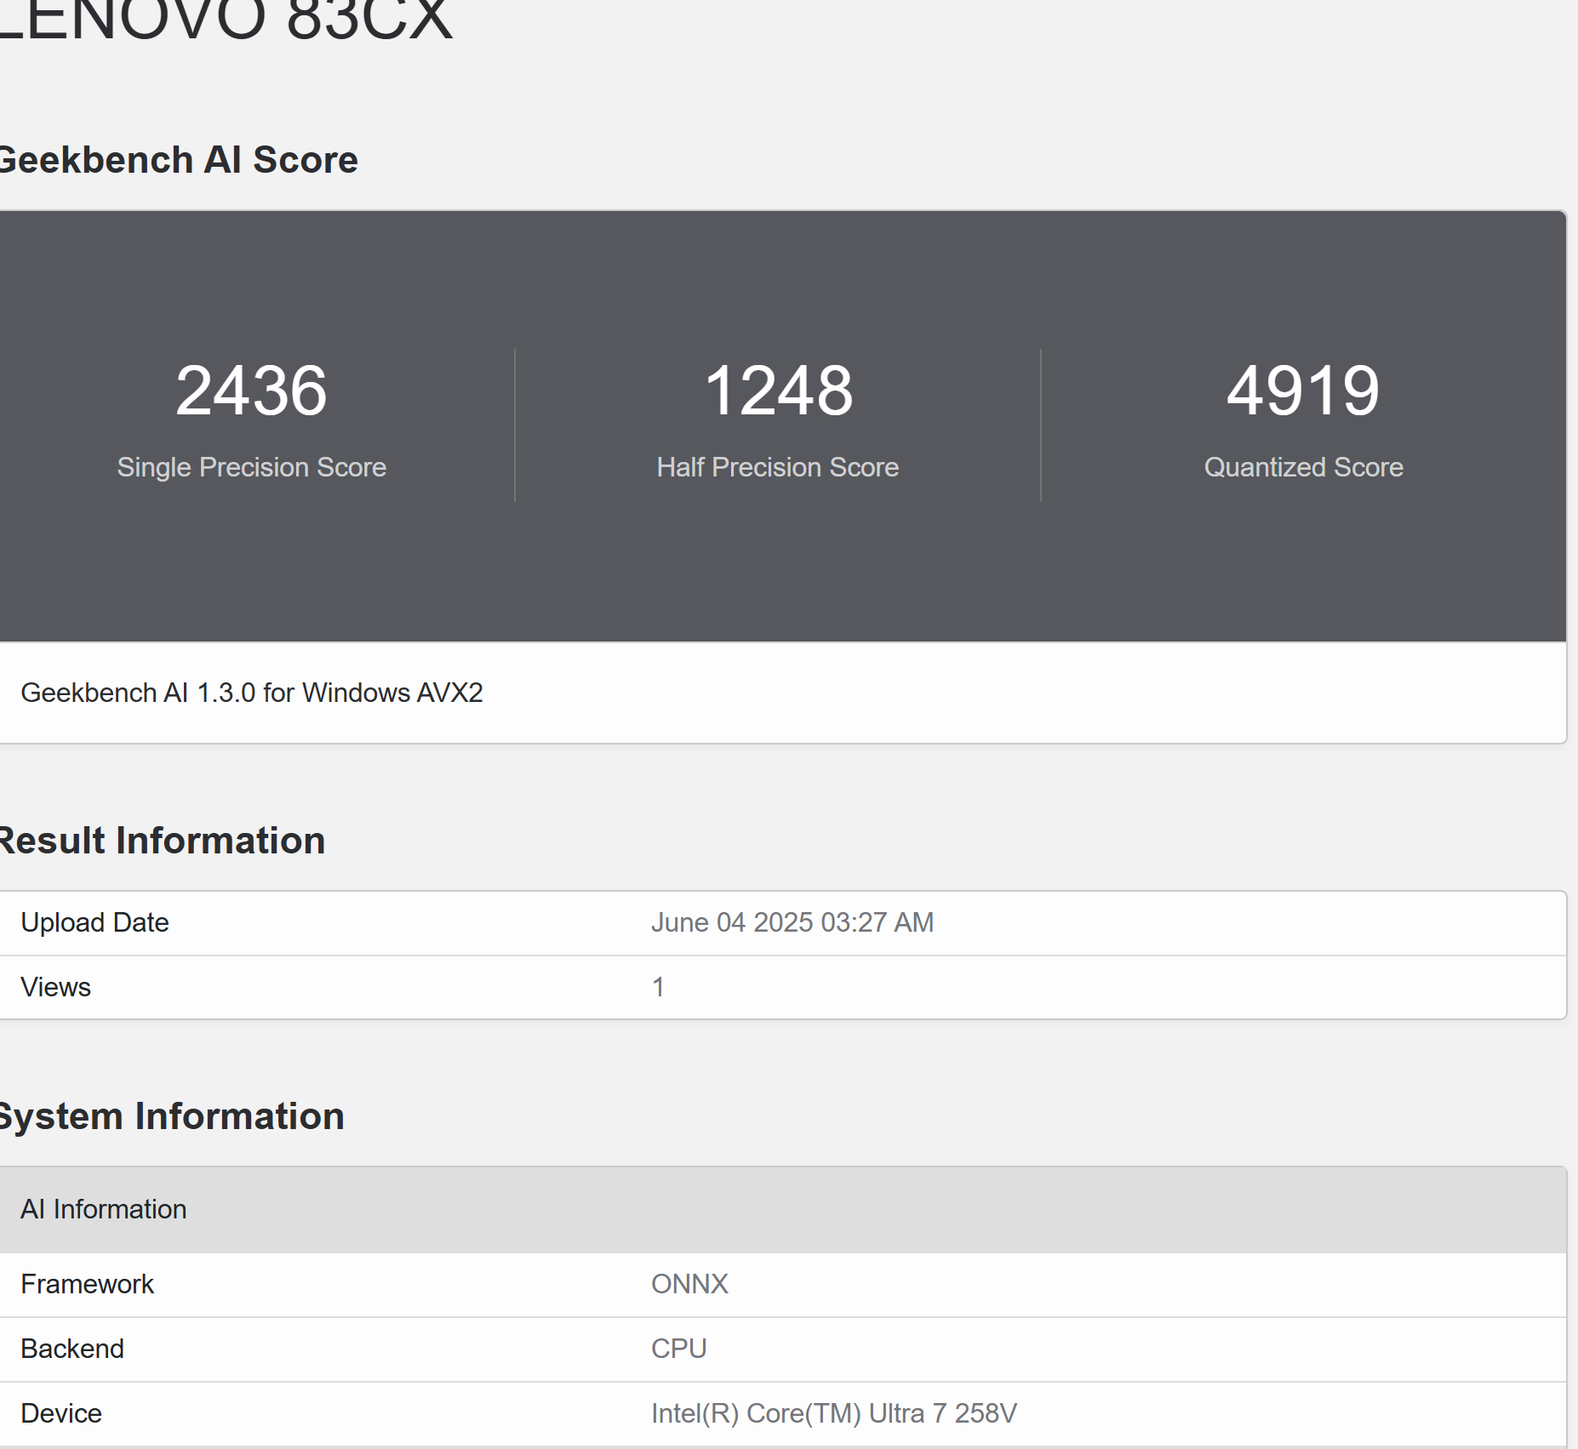Click the Geekbench AI Score heading

pyautogui.click(x=178, y=160)
